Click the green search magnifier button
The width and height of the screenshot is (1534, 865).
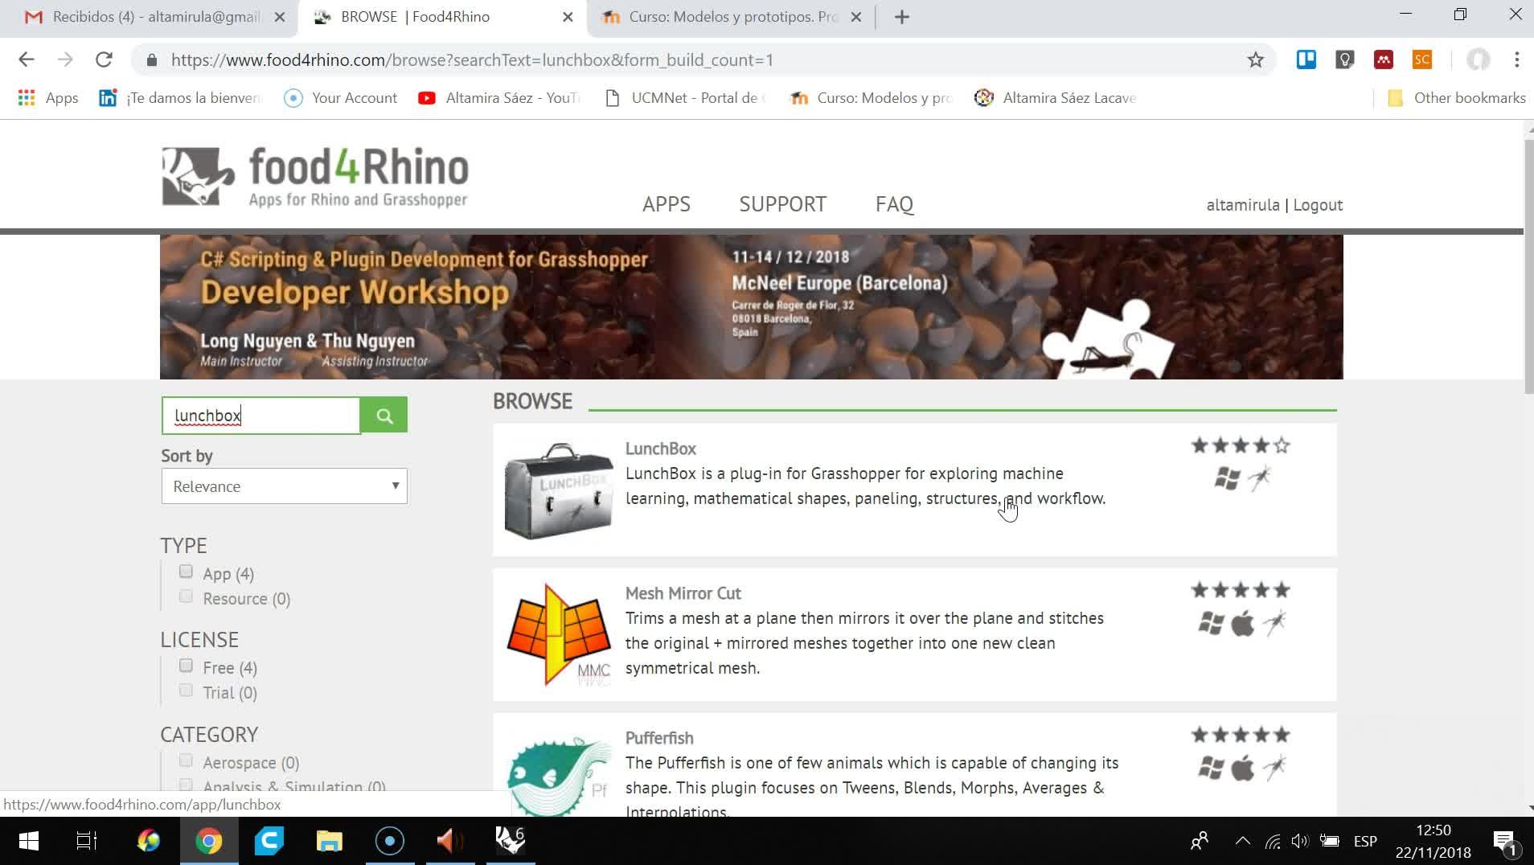pos(384,415)
